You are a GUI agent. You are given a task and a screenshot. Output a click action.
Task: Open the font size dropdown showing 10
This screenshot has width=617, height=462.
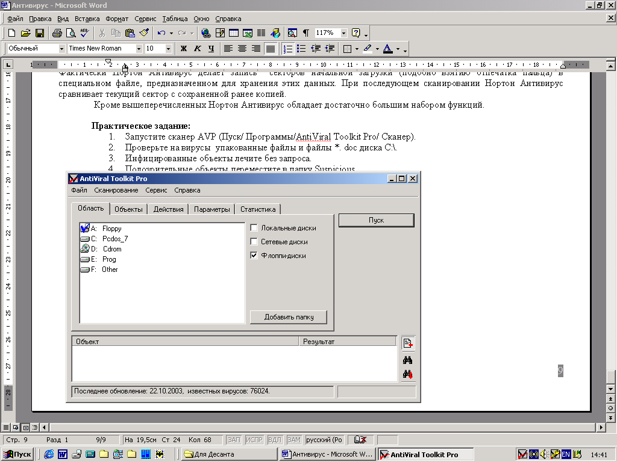point(169,48)
